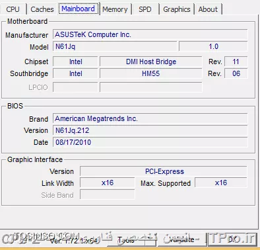The height and width of the screenshot is (250, 260).
Task: Click the Max. Supported x16 value
Action: (221, 183)
